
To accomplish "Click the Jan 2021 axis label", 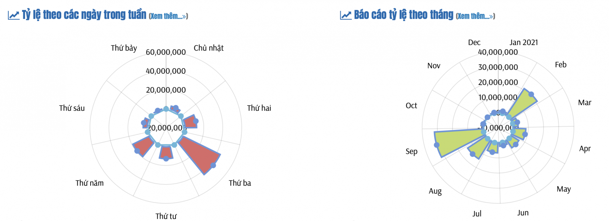I will (x=524, y=43).
